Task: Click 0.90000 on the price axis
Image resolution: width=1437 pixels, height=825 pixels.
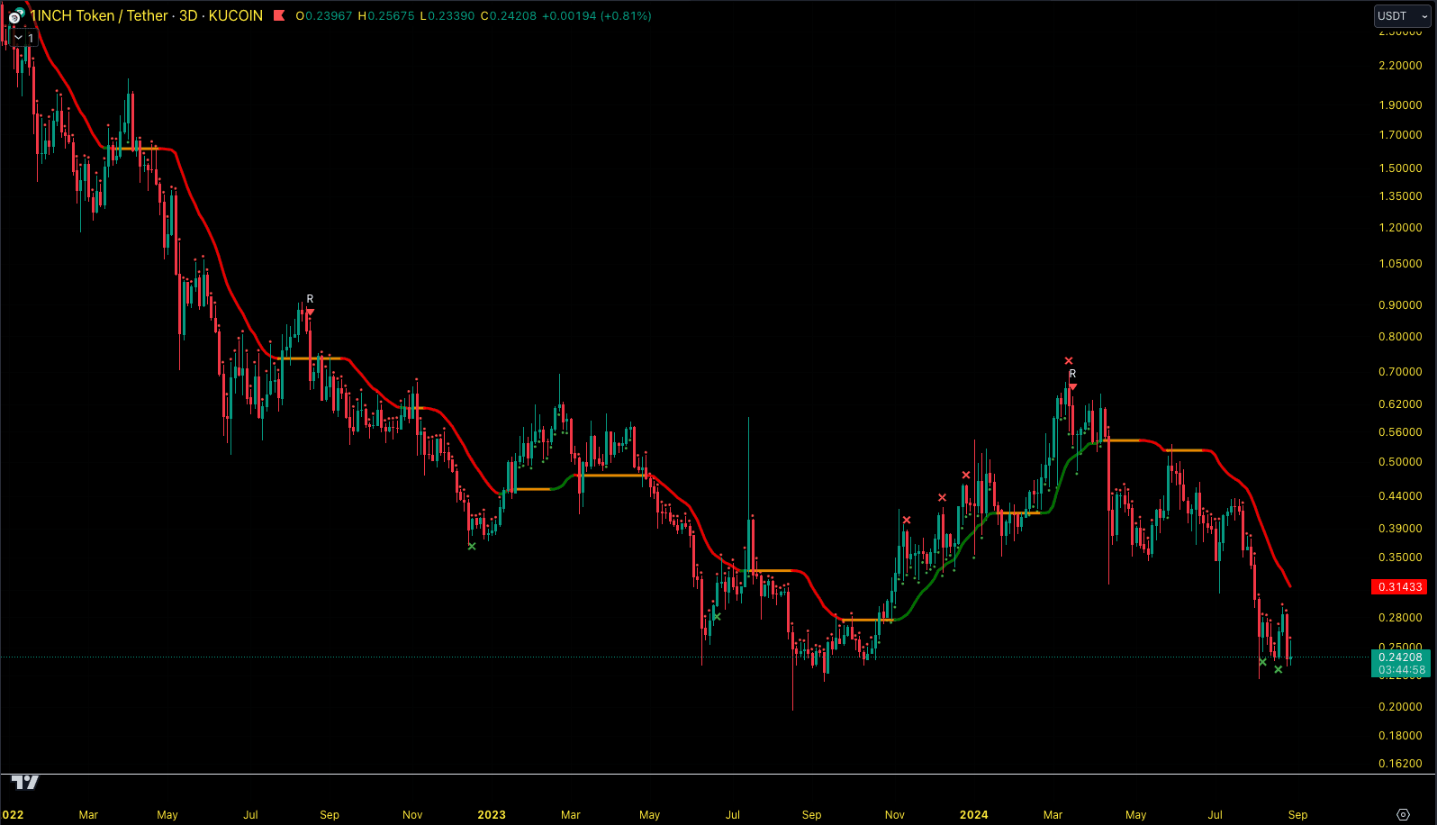Action: click(x=1400, y=304)
